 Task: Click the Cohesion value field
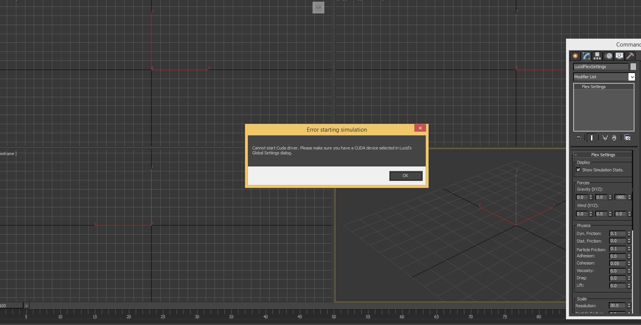(x=617, y=263)
